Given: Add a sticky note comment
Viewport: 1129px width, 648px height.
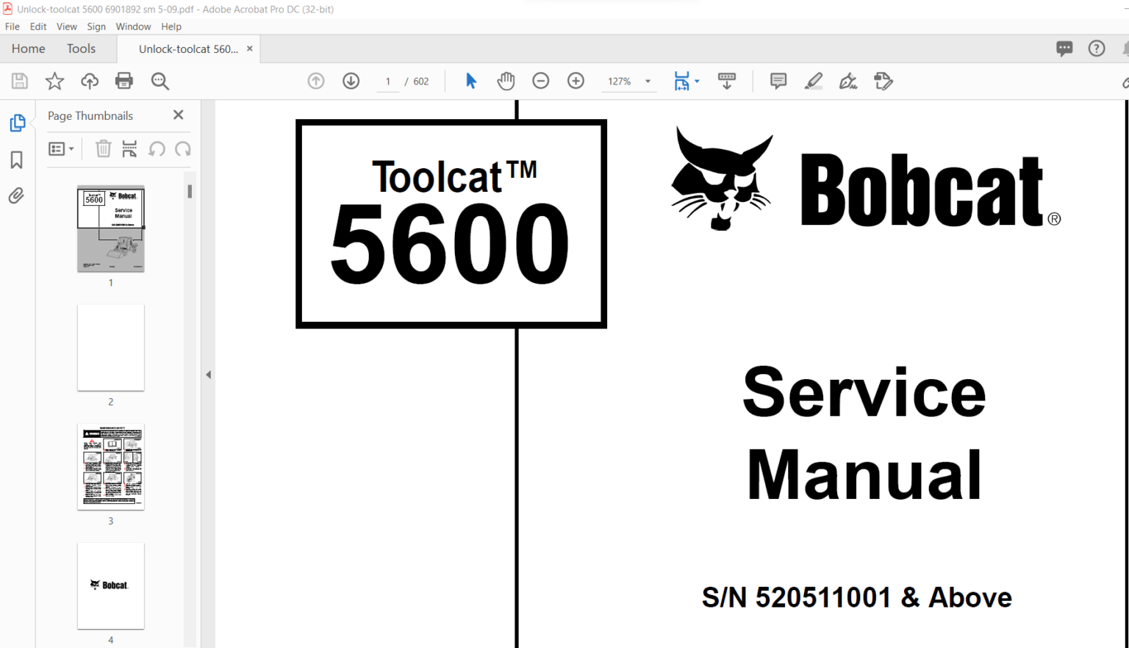Looking at the screenshot, I should [778, 82].
